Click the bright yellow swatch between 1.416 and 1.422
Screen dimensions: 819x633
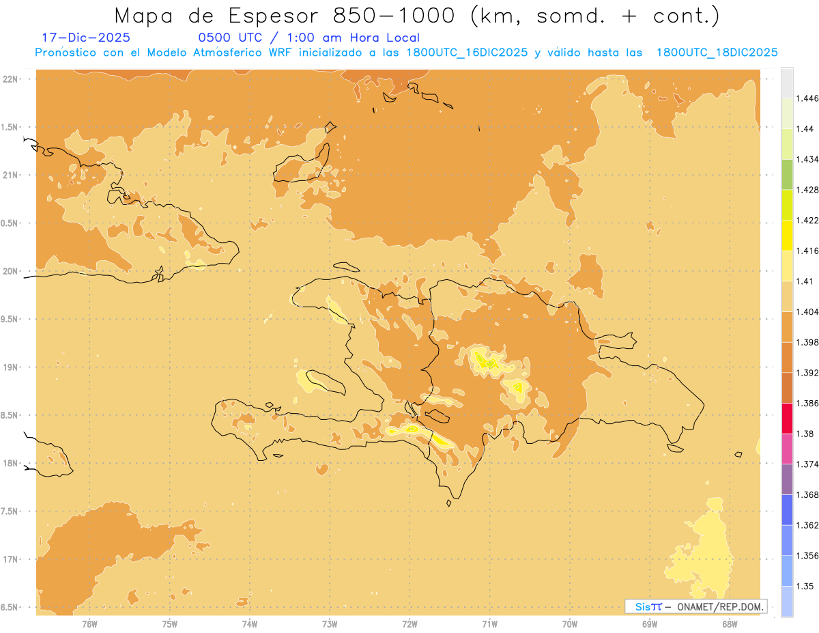[787, 235]
